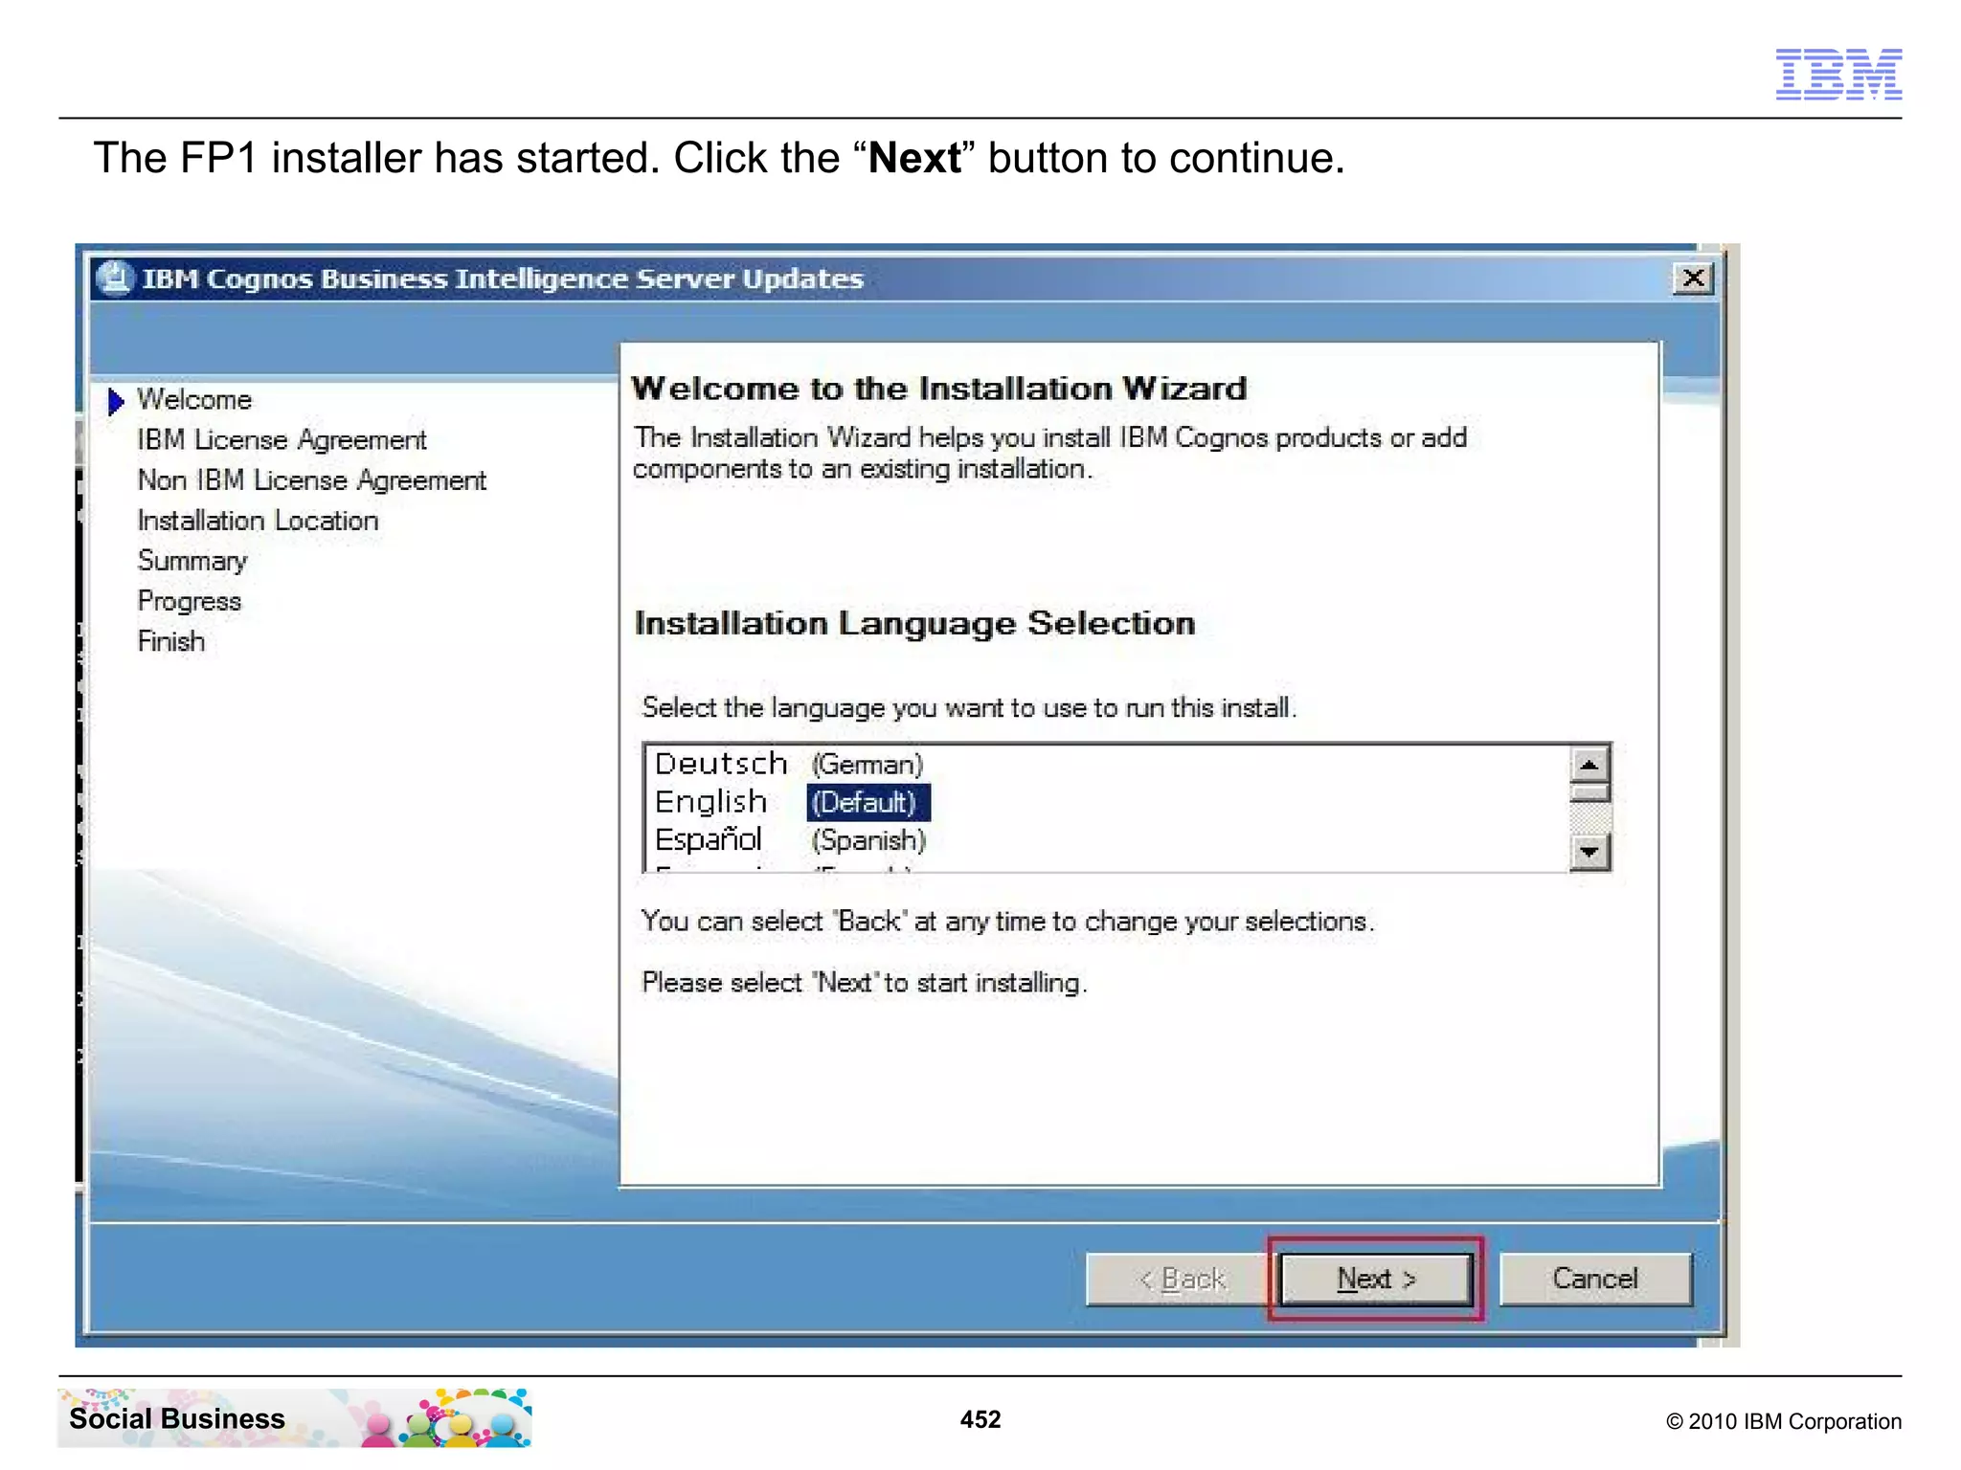Click the Summary step
This screenshot has height=1470, width=1961.
coord(192,561)
